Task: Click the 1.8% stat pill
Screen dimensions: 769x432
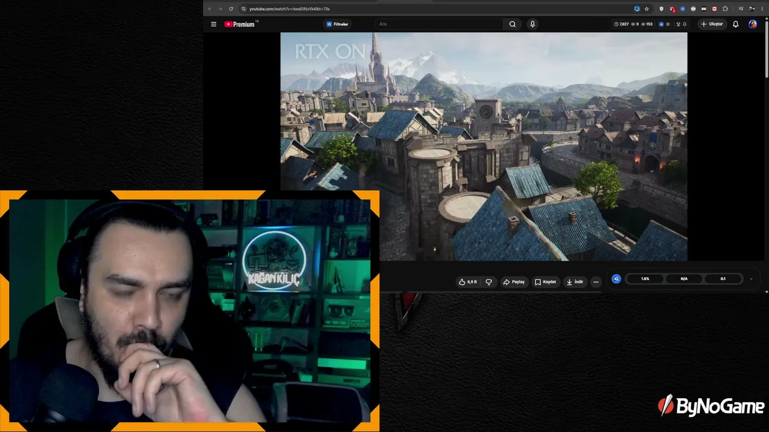Action: click(645, 279)
